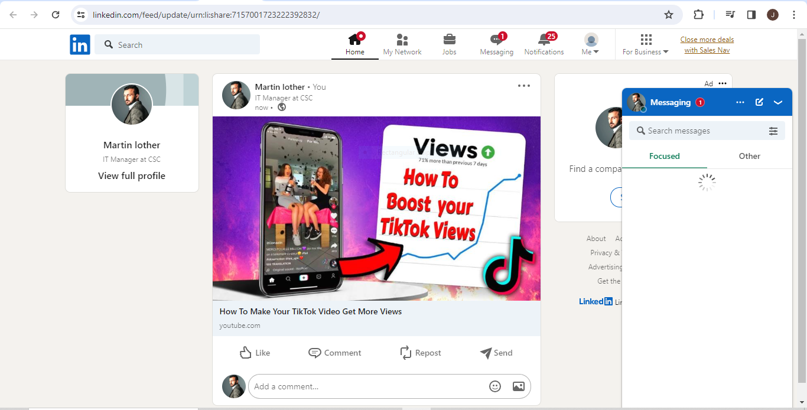Viewport: 807px width, 410px height.
Task: Go to Jobs section
Action: (450, 44)
